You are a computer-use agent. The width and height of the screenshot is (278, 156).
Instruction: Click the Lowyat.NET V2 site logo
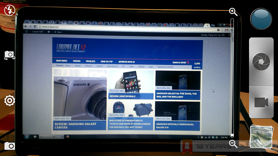(x=71, y=48)
